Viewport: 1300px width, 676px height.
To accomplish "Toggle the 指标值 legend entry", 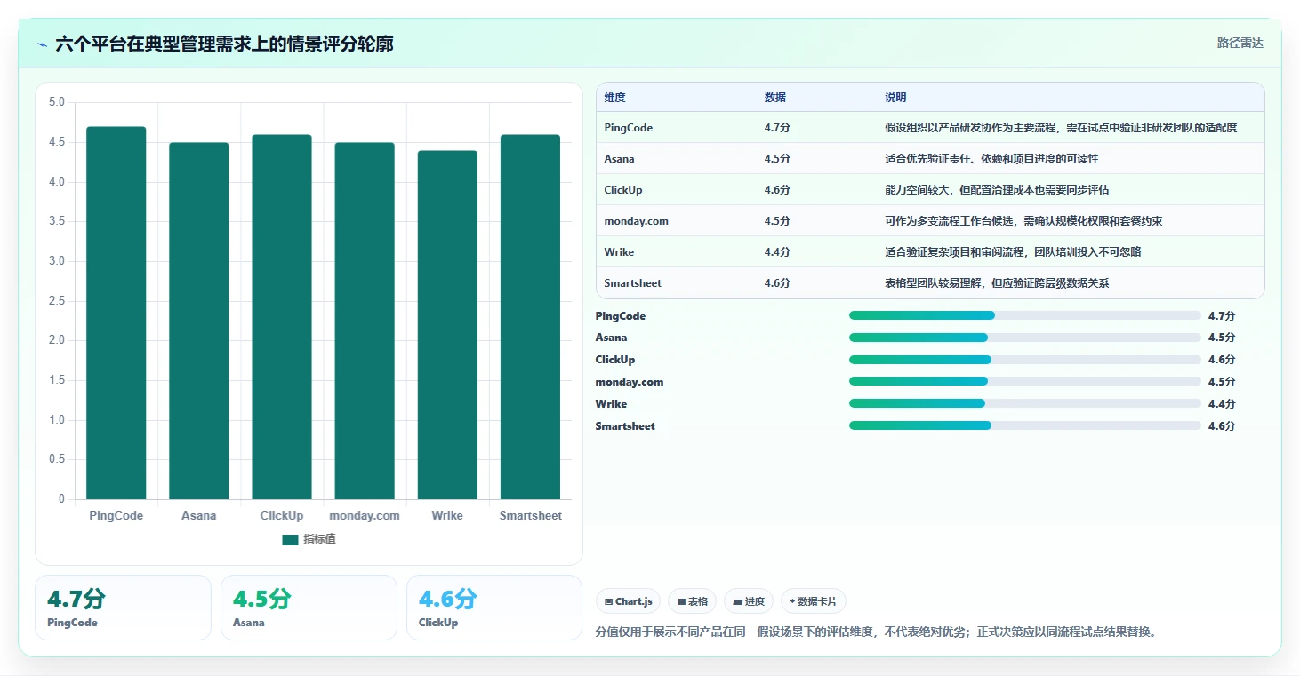I will [x=309, y=539].
